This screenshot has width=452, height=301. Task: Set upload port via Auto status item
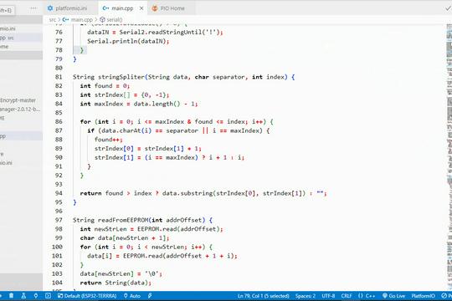point(132,295)
